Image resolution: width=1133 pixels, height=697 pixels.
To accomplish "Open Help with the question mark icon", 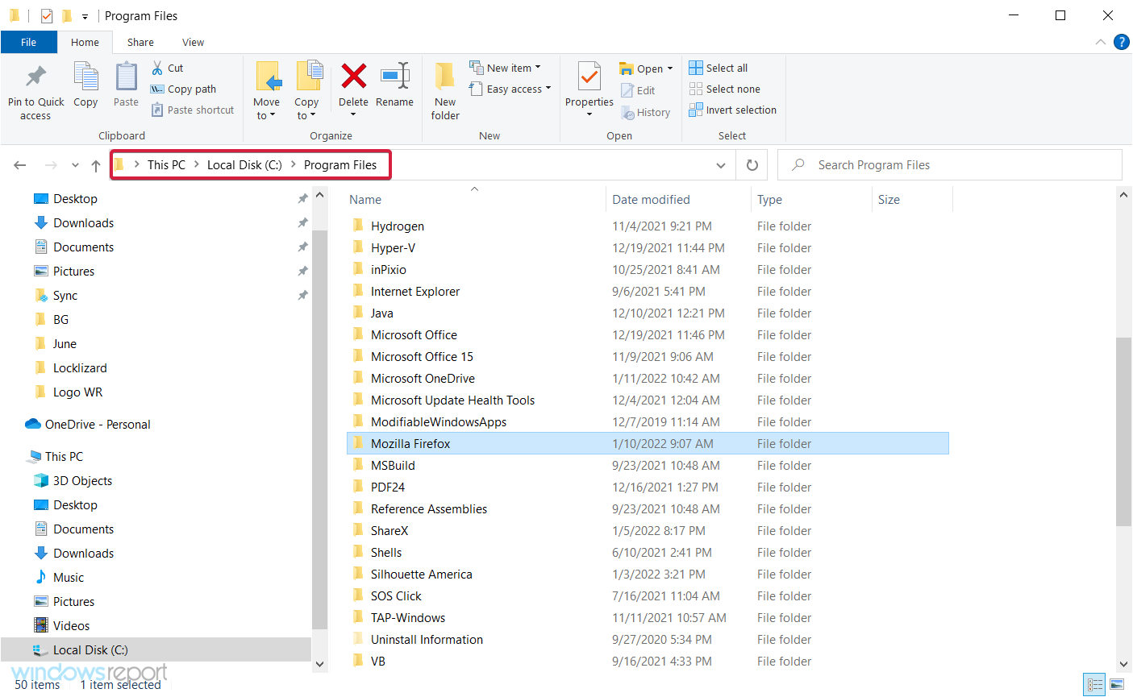I will pyautogui.click(x=1121, y=43).
